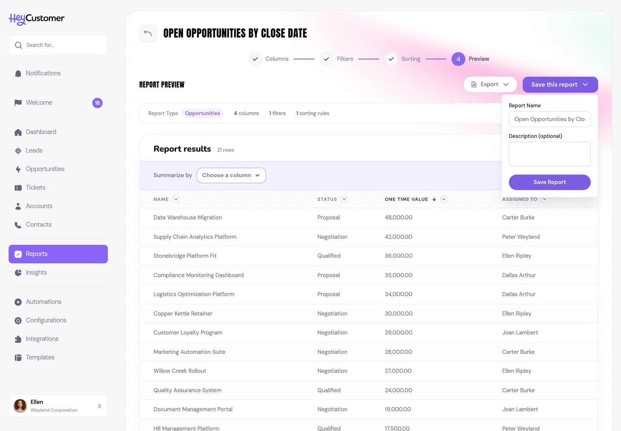This screenshot has height=431, width=621.
Task: Click the Automations play icon
Action: pos(18,302)
